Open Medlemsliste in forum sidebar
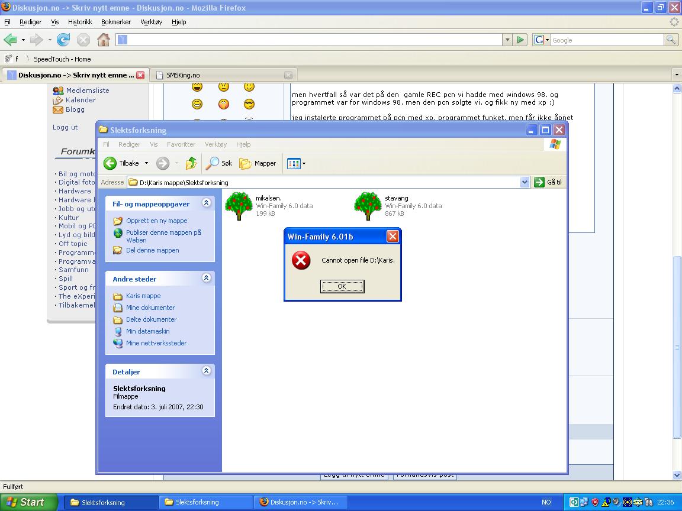This screenshot has width=682, height=511. click(x=88, y=90)
